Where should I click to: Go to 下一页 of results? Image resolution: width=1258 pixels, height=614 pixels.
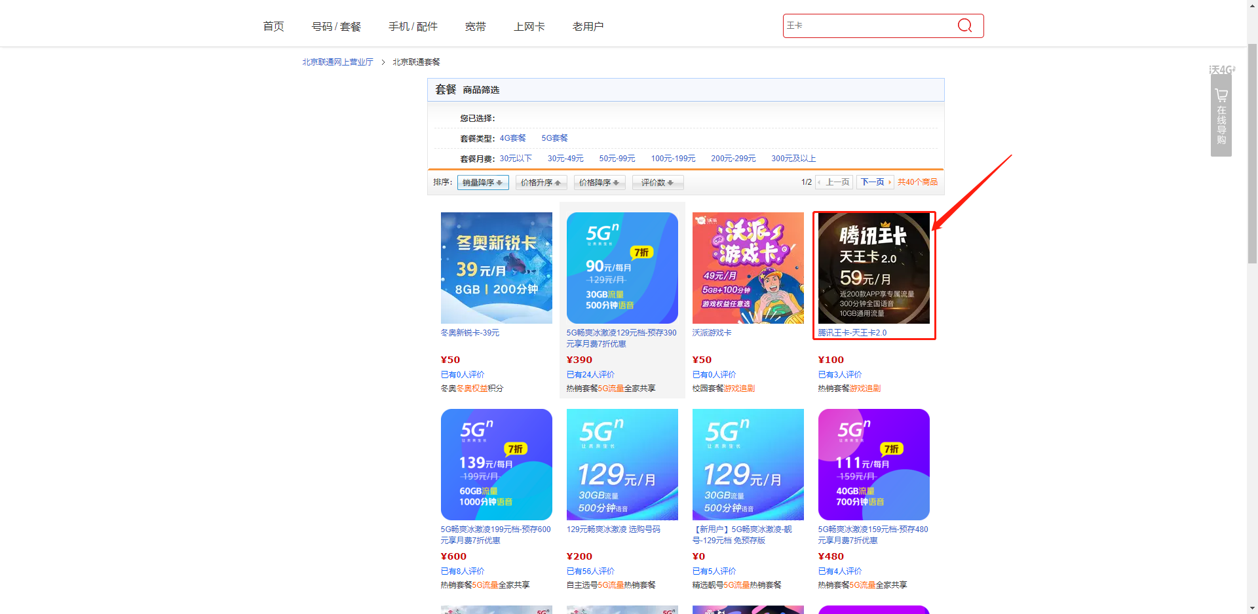[x=875, y=182]
